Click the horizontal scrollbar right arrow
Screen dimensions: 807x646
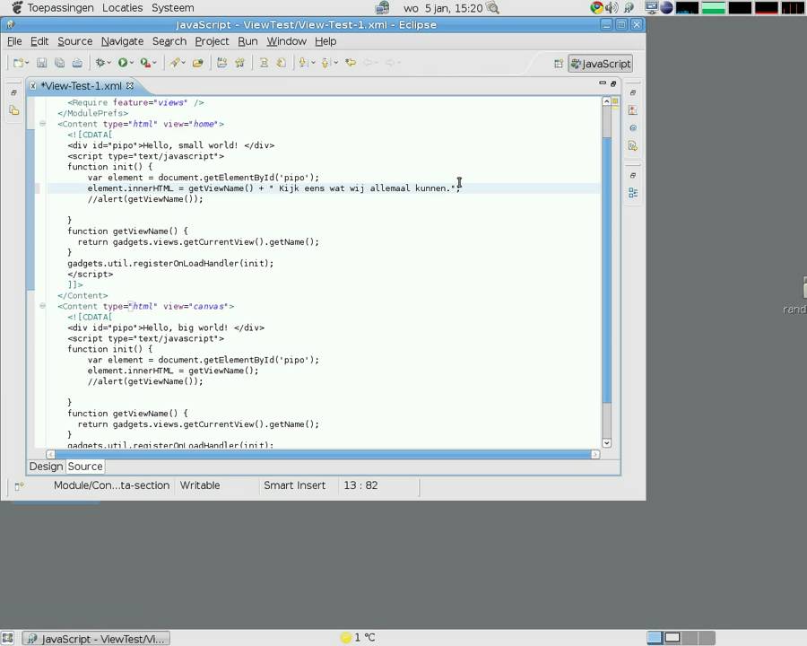pyautogui.click(x=595, y=454)
